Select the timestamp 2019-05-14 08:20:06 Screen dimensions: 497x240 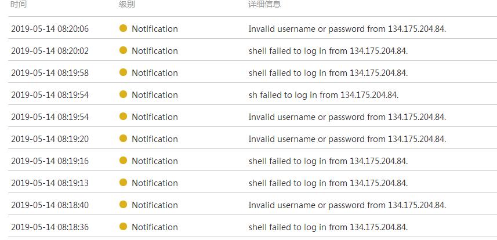pos(50,29)
